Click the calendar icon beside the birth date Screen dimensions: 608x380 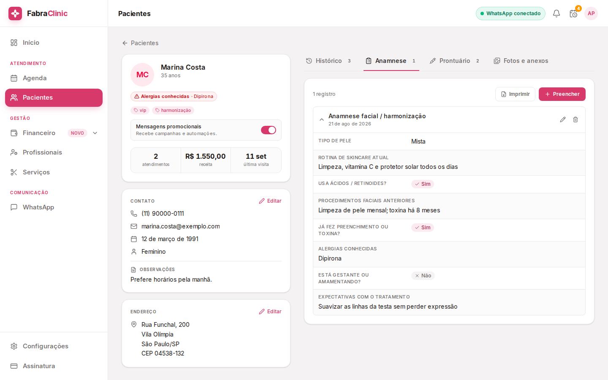pyautogui.click(x=134, y=239)
